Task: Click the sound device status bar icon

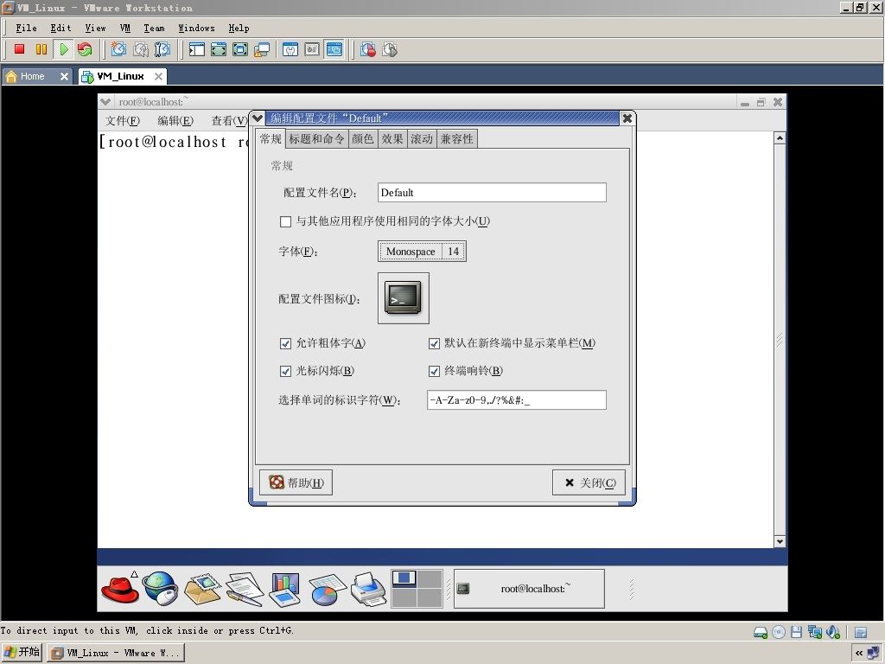Action: tap(833, 632)
